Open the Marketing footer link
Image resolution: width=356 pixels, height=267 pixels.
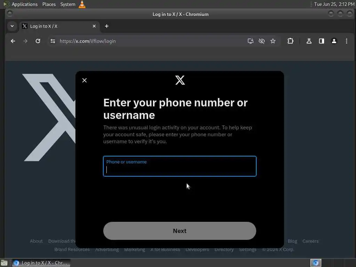pyautogui.click(x=135, y=250)
